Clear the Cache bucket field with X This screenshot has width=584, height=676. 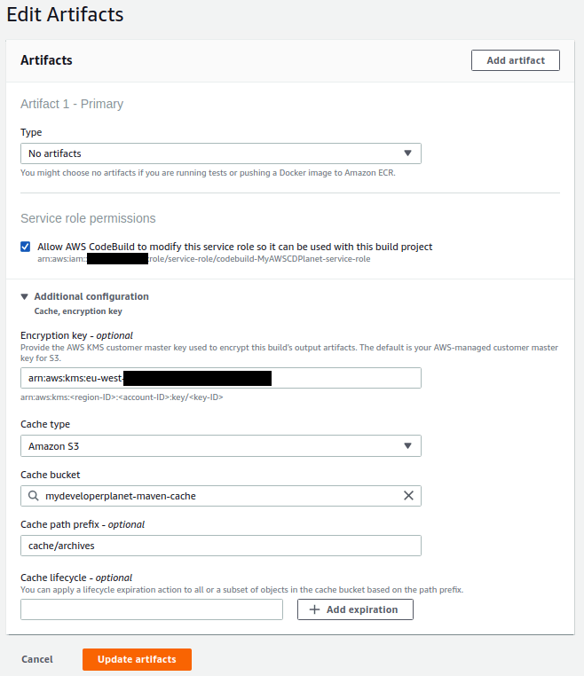(408, 496)
